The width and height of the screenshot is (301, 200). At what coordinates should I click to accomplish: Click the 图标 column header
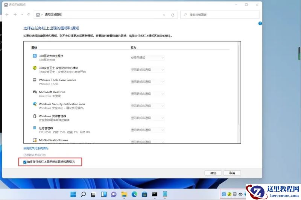click(x=34, y=47)
